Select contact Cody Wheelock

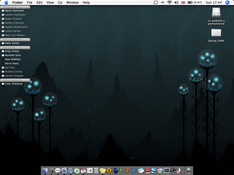pos(14,84)
